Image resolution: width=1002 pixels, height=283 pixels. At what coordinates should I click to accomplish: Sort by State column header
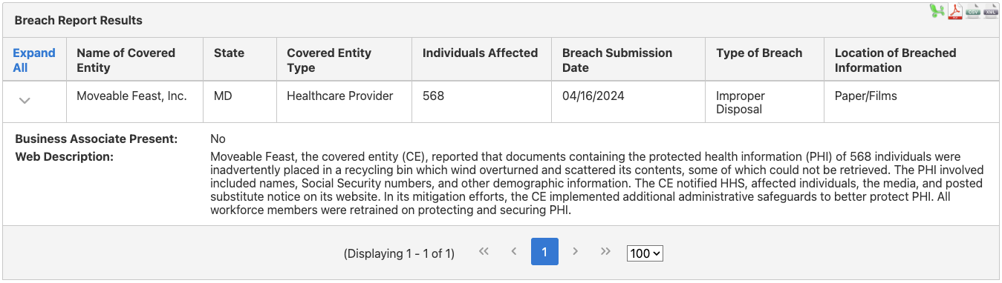[x=229, y=53]
